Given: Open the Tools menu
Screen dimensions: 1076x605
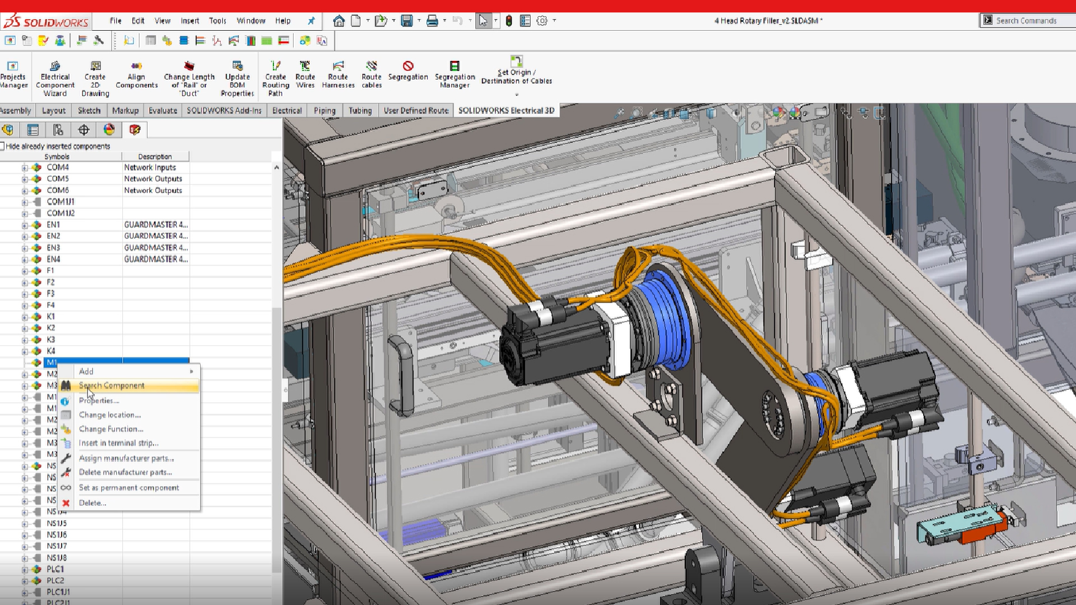Looking at the screenshot, I should 217,21.
